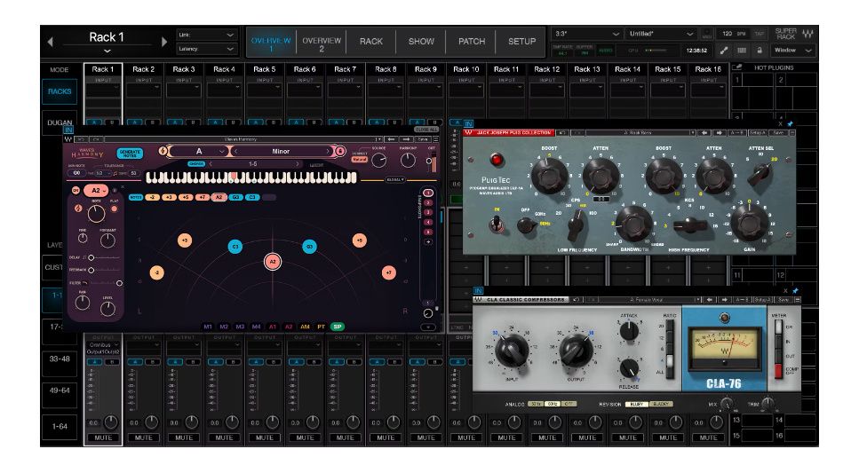Click the TAP tempo button
The width and height of the screenshot is (859, 473).
point(760,34)
